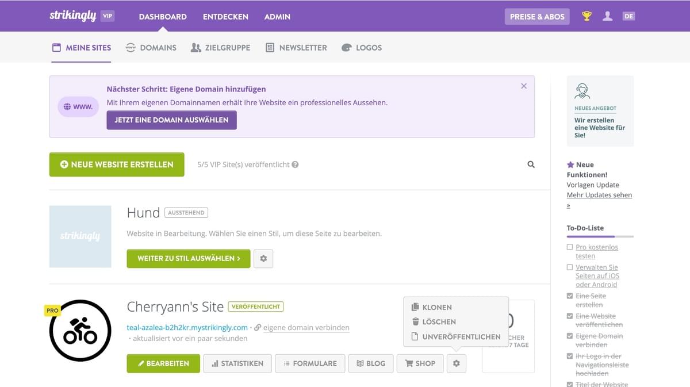Switch to the Zielgruppe tab
This screenshot has height=387, width=690.
click(x=220, y=48)
